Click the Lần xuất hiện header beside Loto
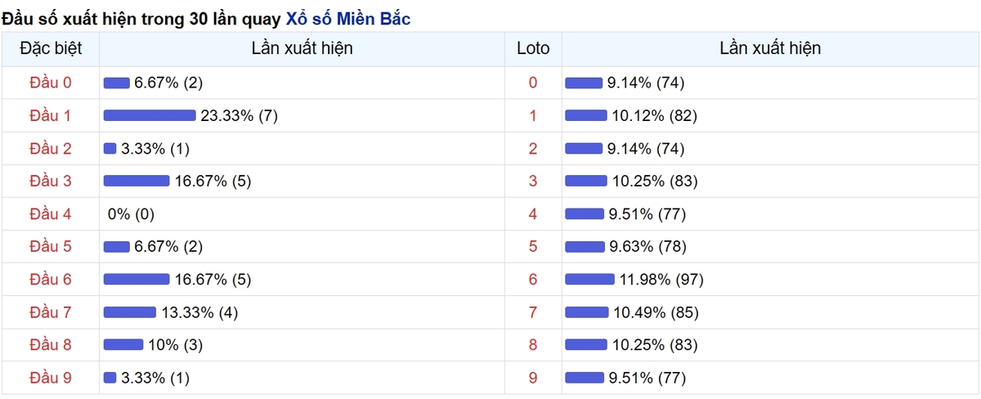 [770, 48]
